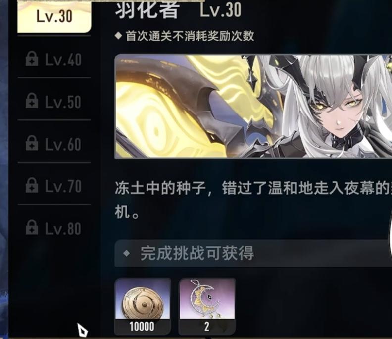Open the 10000 coin reward item

click(x=143, y=306)
